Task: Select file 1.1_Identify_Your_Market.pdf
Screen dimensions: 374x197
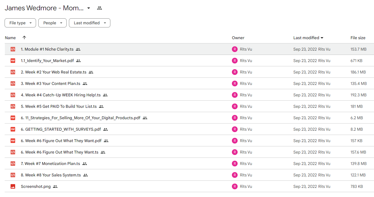Action: (47, 61)
